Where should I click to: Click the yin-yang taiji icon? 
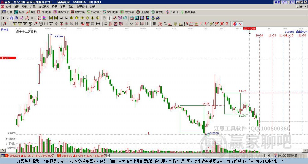(235, 24)
